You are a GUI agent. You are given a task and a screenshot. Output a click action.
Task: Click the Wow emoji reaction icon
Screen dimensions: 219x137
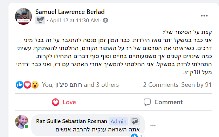point(35,85)
